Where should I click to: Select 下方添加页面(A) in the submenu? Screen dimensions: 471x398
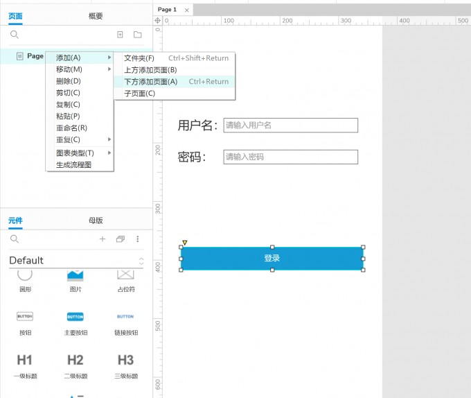tap(175, 81)
